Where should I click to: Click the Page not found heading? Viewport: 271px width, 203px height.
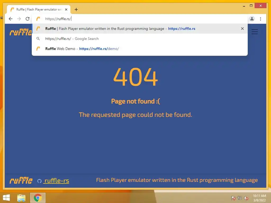coord(135,101)
